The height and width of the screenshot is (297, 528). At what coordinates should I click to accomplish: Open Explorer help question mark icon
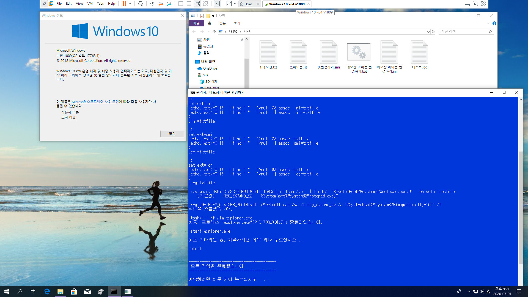tap(494, 23)
